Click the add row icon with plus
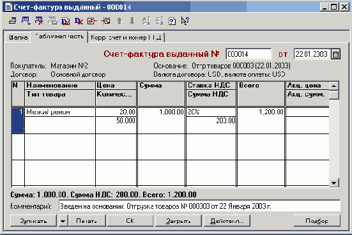The width and height of the screenshot is (352, 235). (26, 21)
